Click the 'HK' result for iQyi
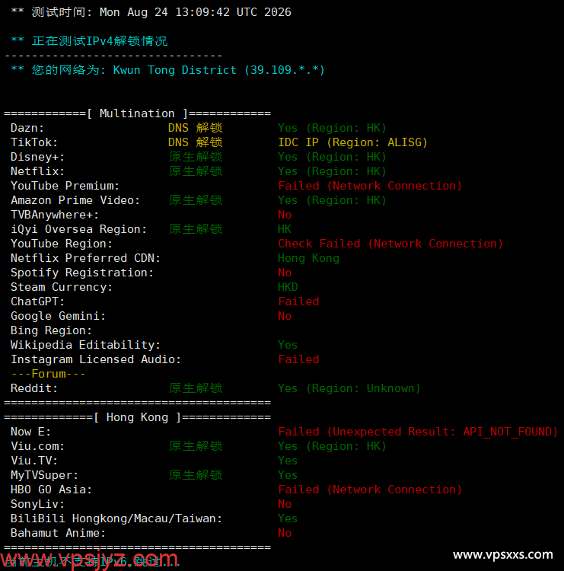 (x=285, y=229)
